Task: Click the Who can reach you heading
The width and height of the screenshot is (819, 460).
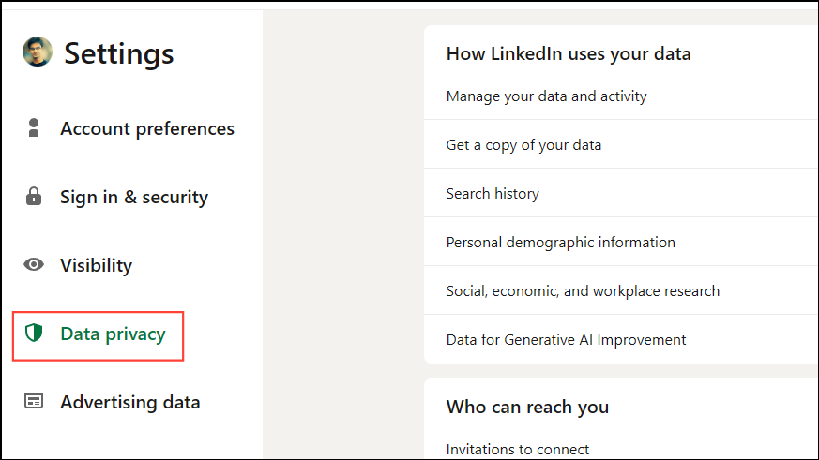Action: 527,407
